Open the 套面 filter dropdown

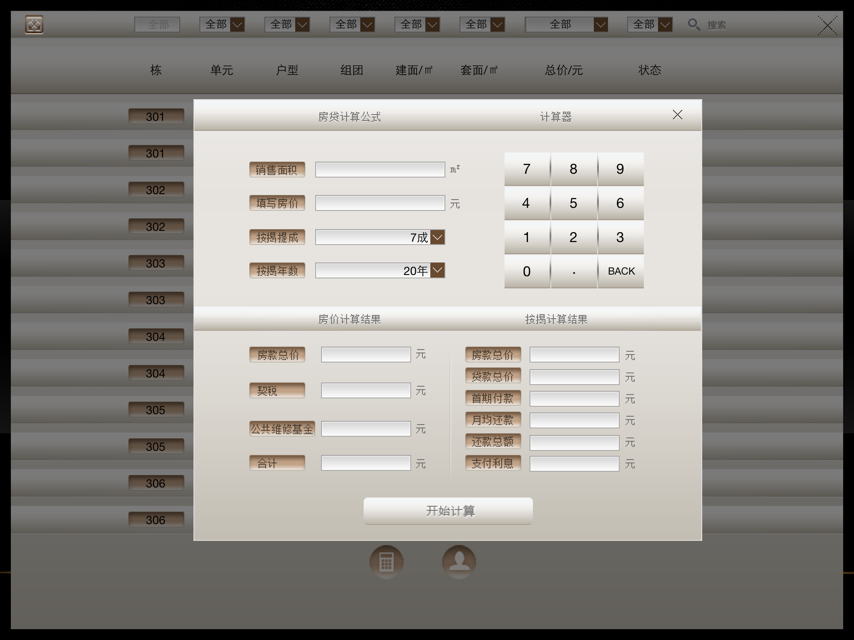pos(482,25)
